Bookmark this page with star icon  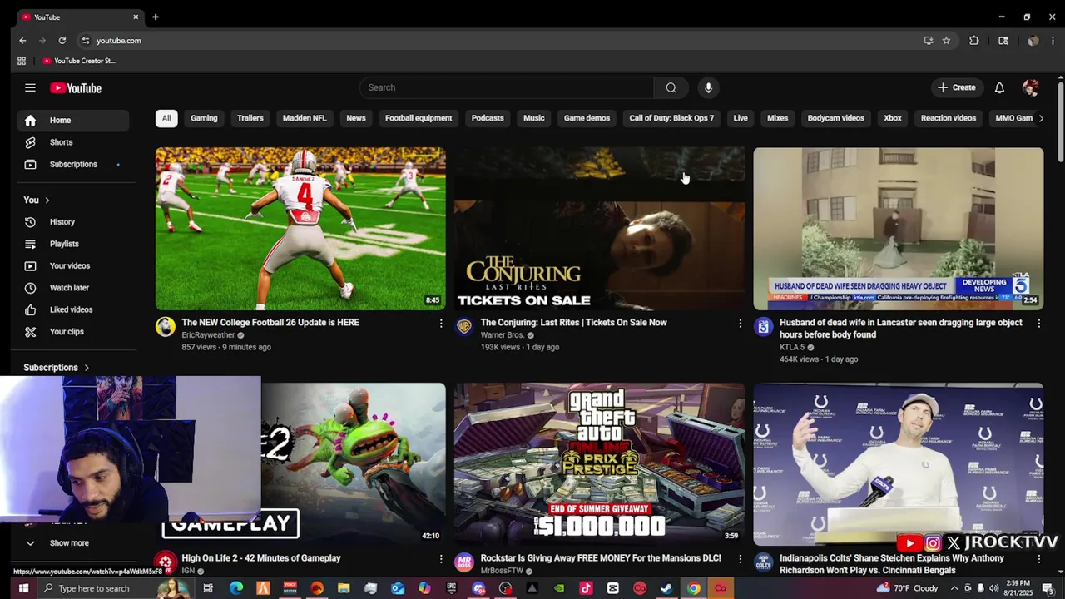[946, 40]
